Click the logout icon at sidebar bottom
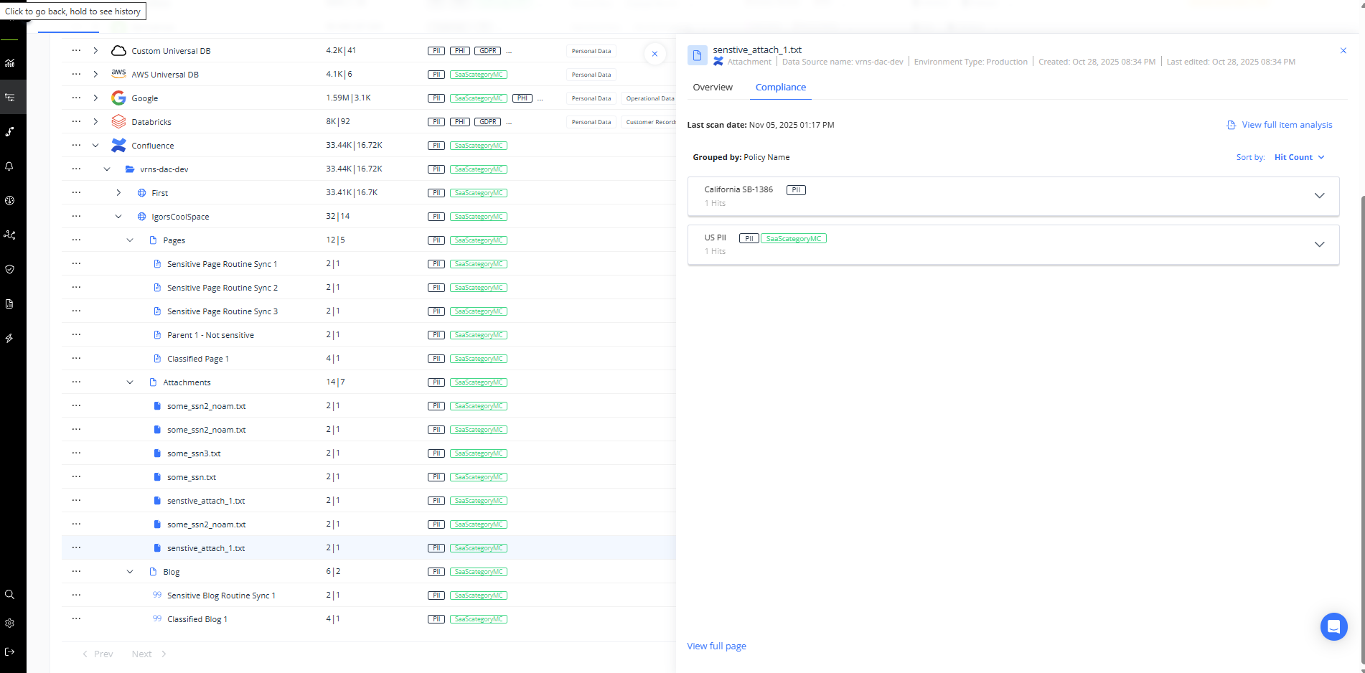1365x673 pixels. point(10,651)
